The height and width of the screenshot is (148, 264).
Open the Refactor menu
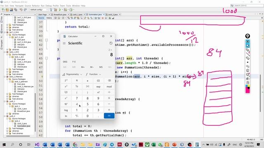[x=36, y=6]
